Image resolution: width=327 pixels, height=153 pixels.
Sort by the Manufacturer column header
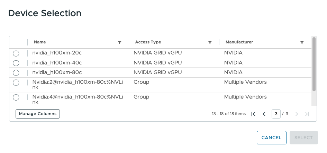click(x=239, y=42)
